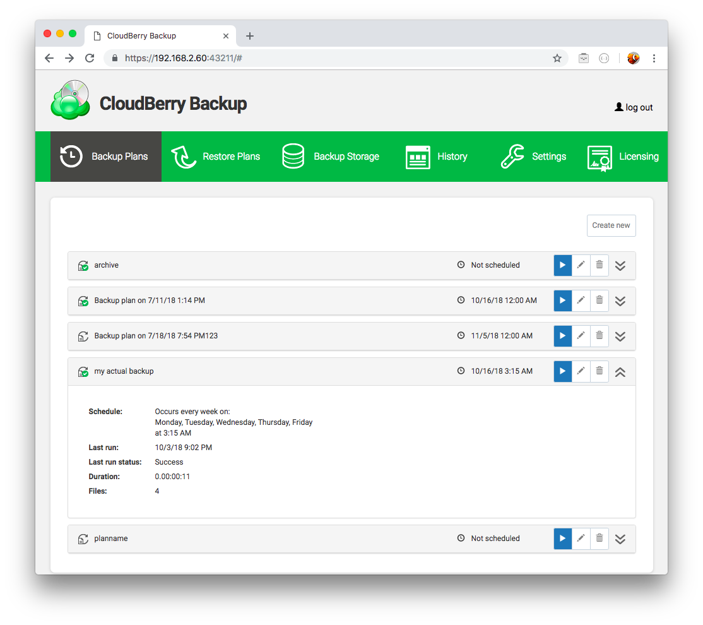The height and width of the screenshot is (625, 703).
Task: Click the my actual backup status icon
Action: (x=83, y=372)
